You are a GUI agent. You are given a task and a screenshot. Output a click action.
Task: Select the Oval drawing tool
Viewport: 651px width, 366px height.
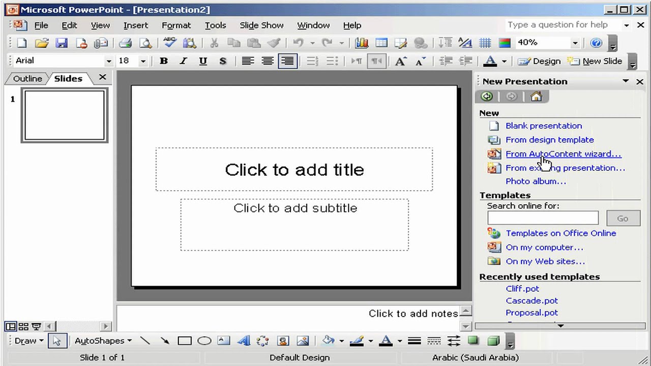tap(204, 341)
